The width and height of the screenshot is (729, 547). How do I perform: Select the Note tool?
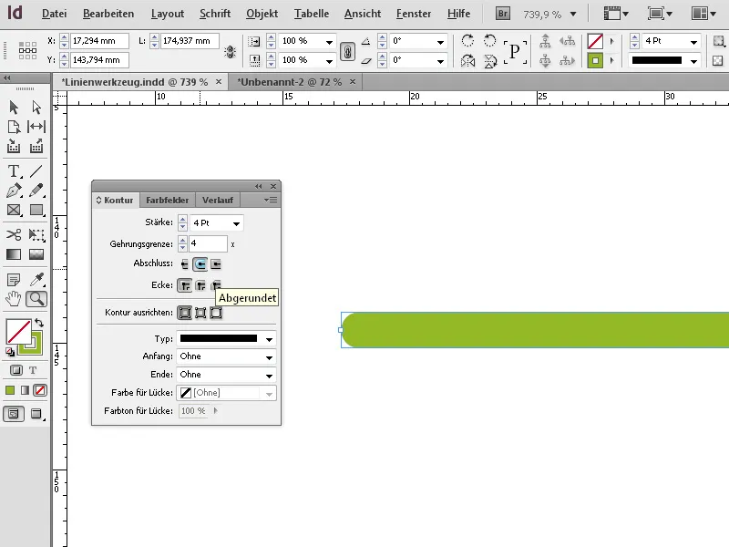coord(14,280)
